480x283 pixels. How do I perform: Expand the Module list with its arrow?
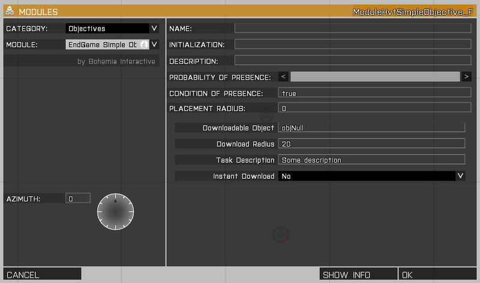(x=155, y=44)
